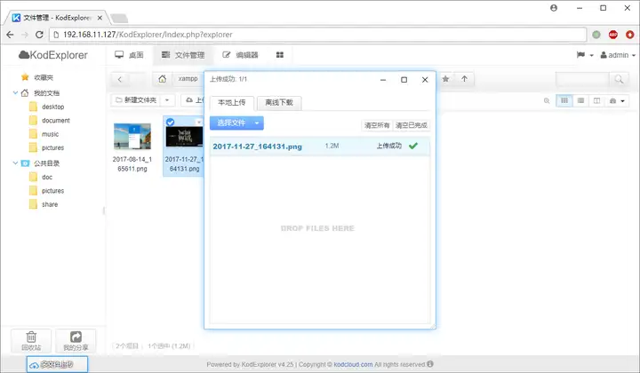
Task: Open the 桌面 desktop tab
Action: (x=130, y=55)
